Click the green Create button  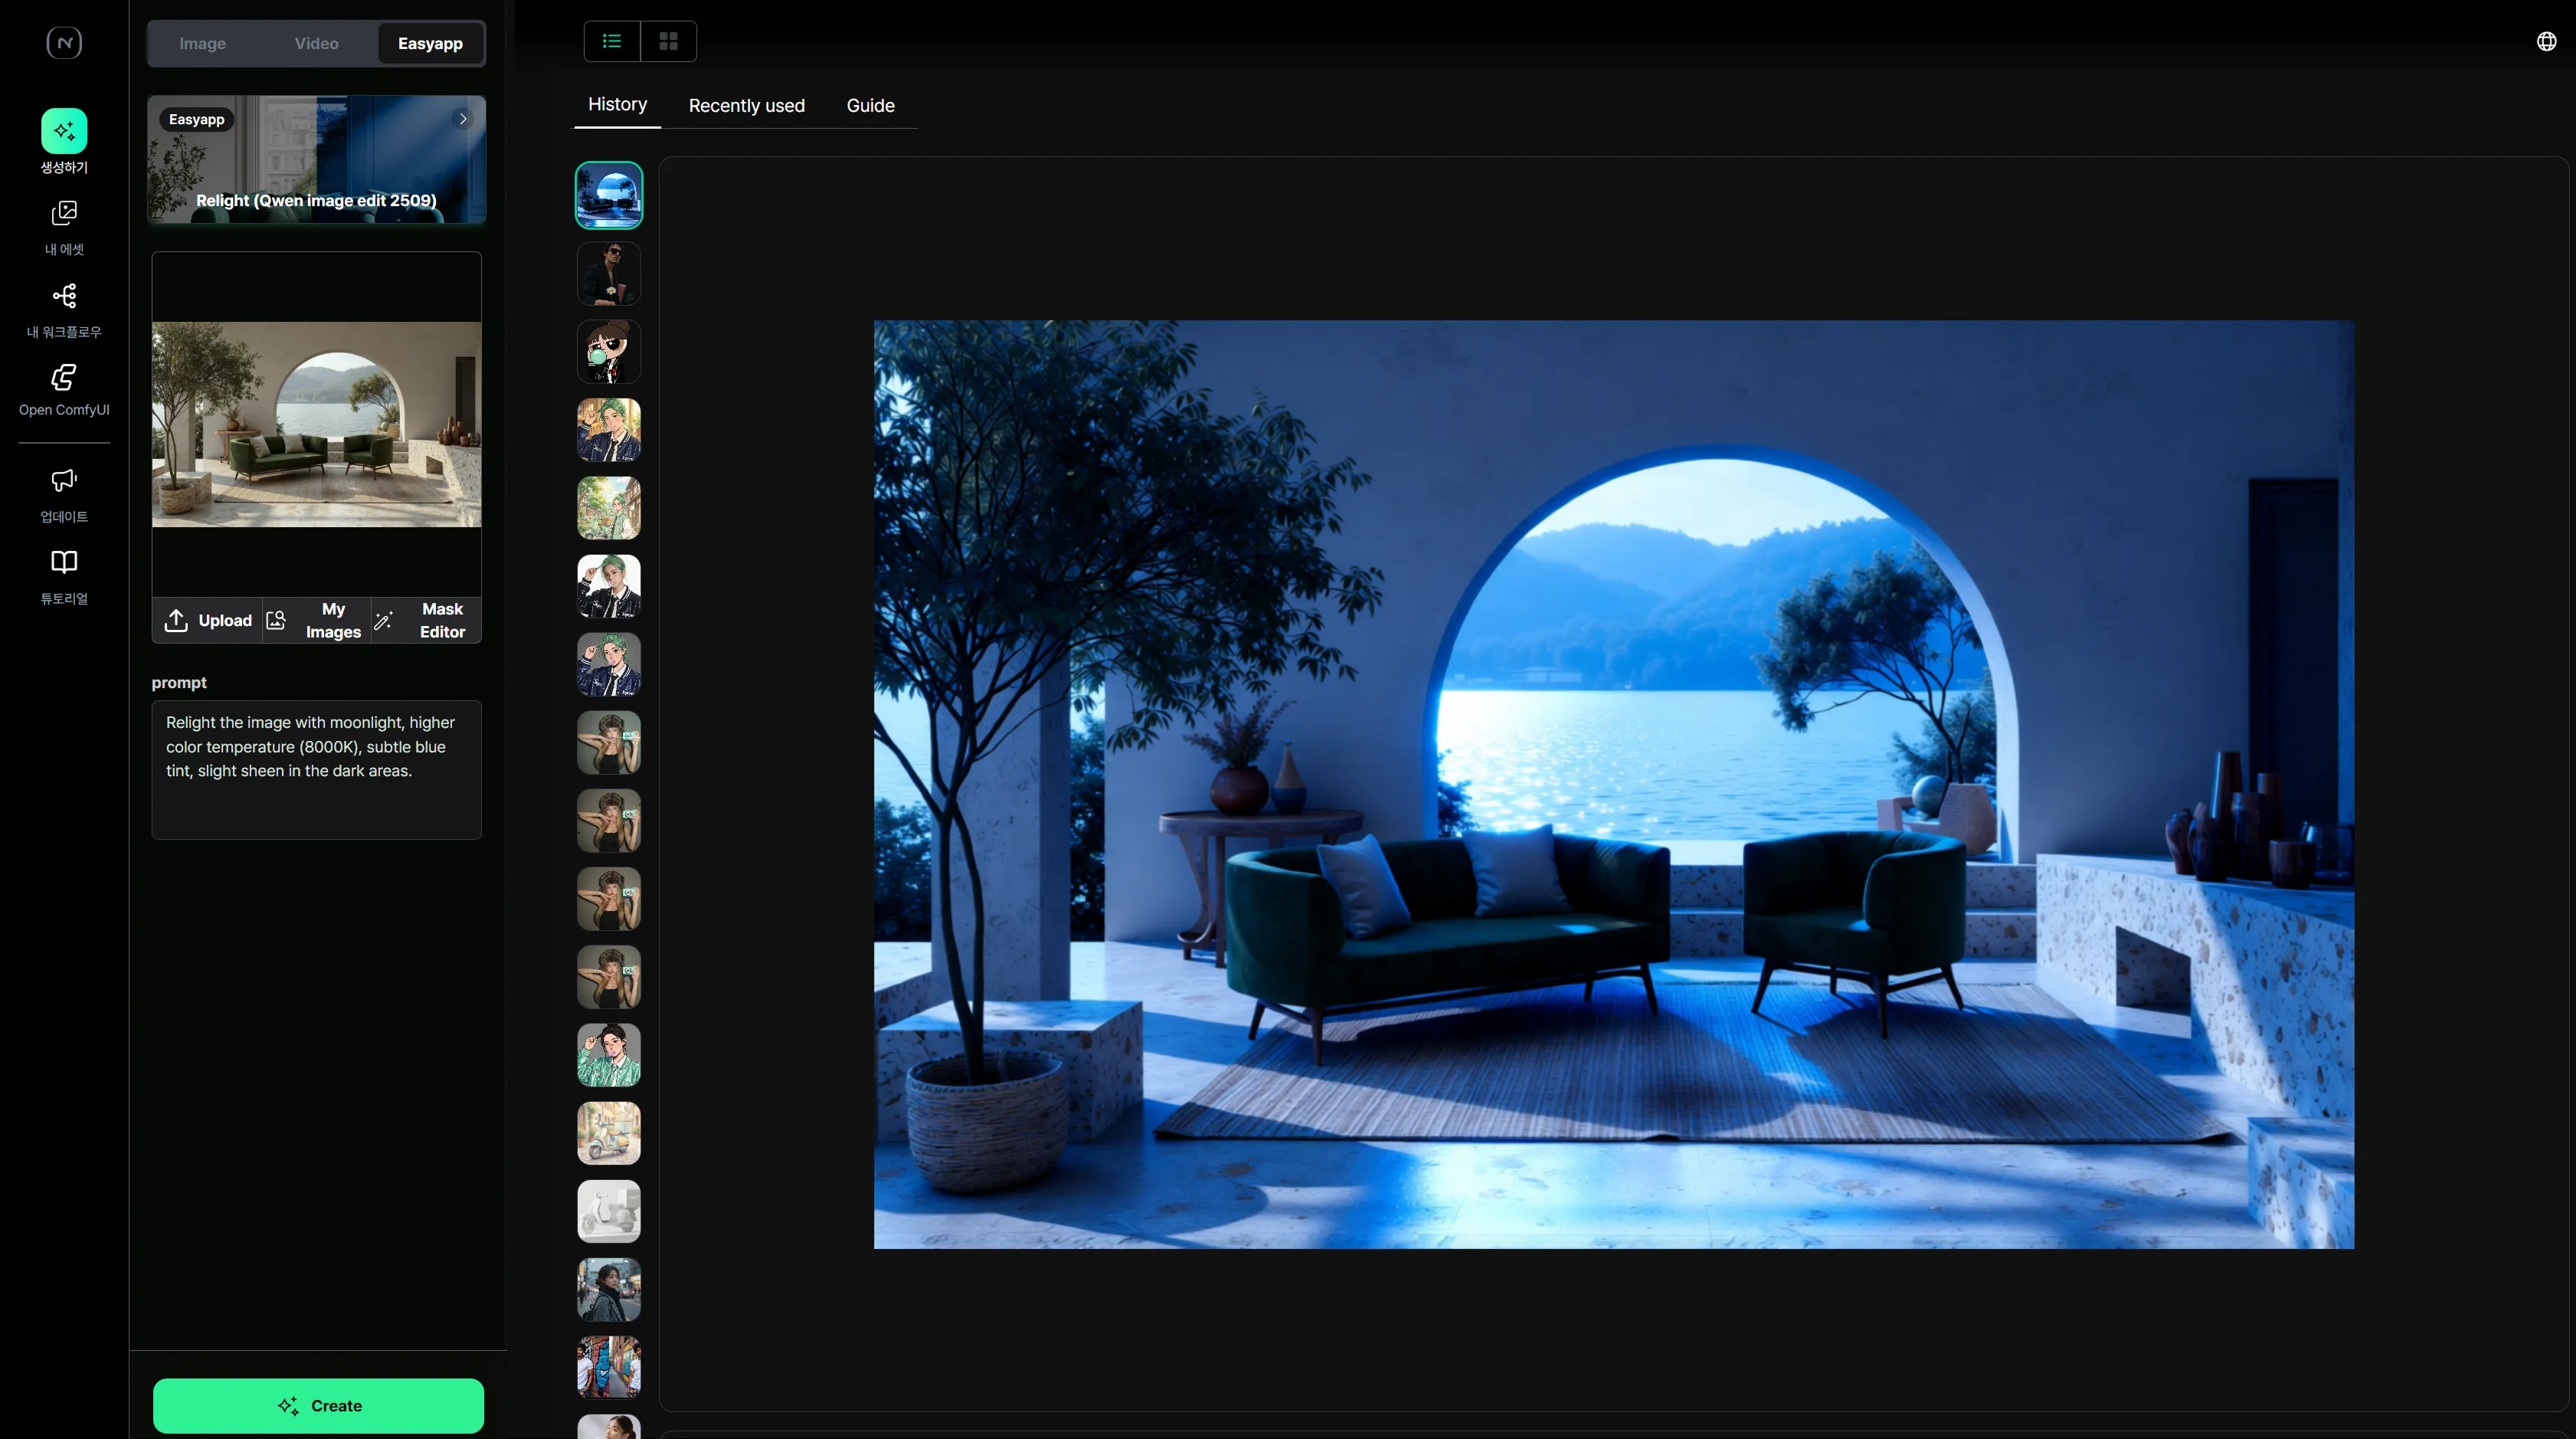click(318, 1405)
